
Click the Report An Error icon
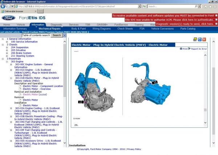tap(189, 49)
